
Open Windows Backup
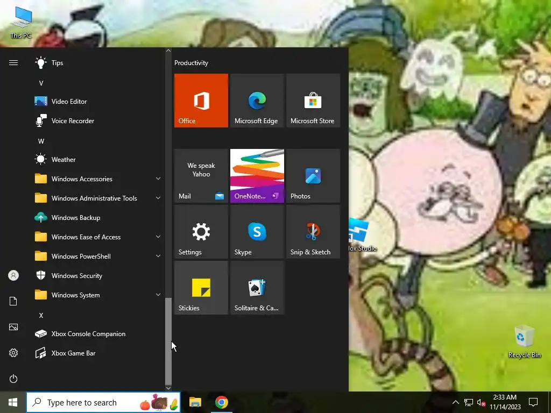[x=98, y=218]
